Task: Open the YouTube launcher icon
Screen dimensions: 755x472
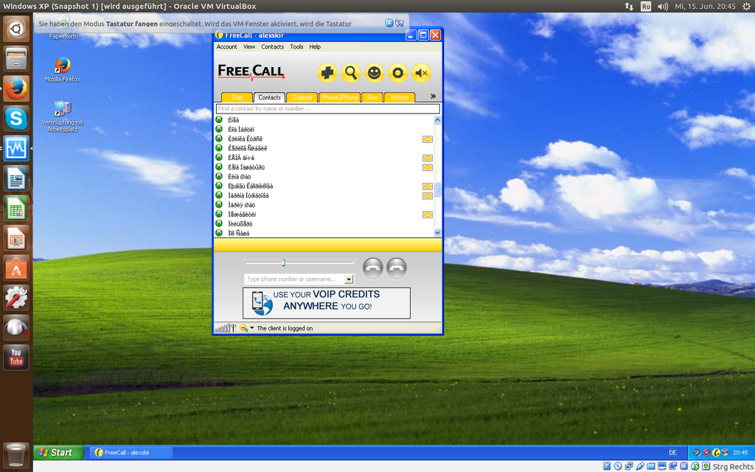Action: pyautogui.click(x=16, y=358)
